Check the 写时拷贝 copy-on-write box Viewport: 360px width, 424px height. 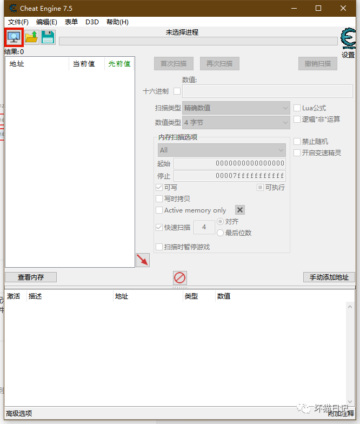coord(159,199)
